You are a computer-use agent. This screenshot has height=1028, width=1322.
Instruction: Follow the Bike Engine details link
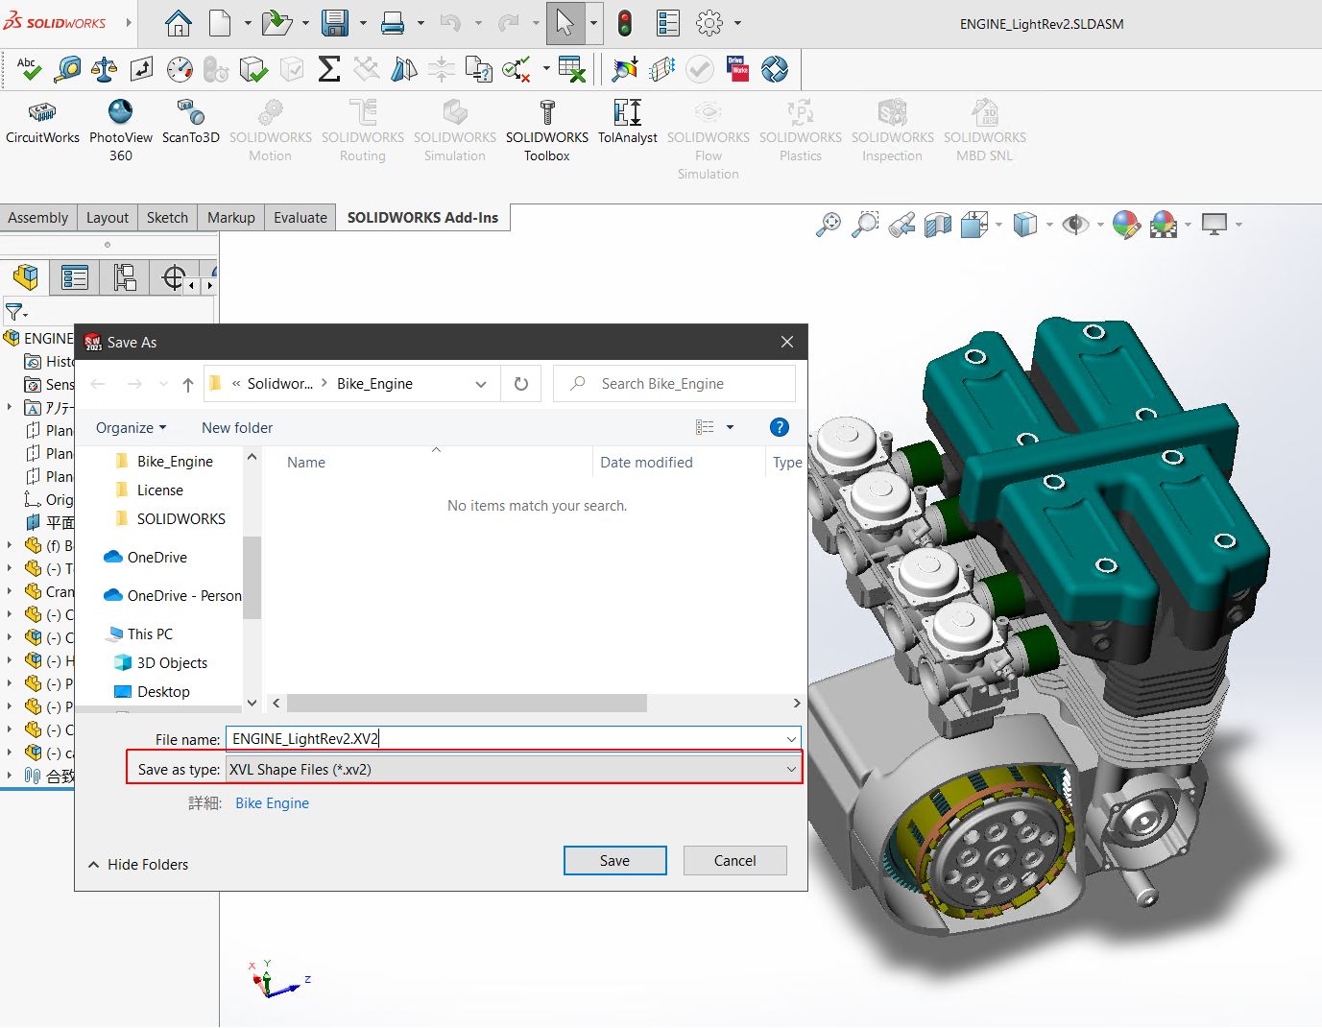pyautogui.click(x=272, y=803)
